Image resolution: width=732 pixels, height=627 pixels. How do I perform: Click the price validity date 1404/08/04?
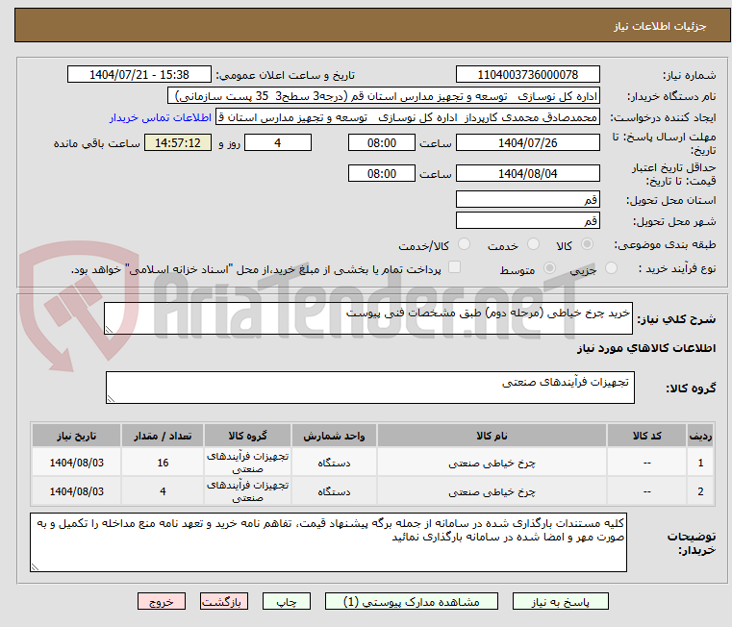(527, 174)
